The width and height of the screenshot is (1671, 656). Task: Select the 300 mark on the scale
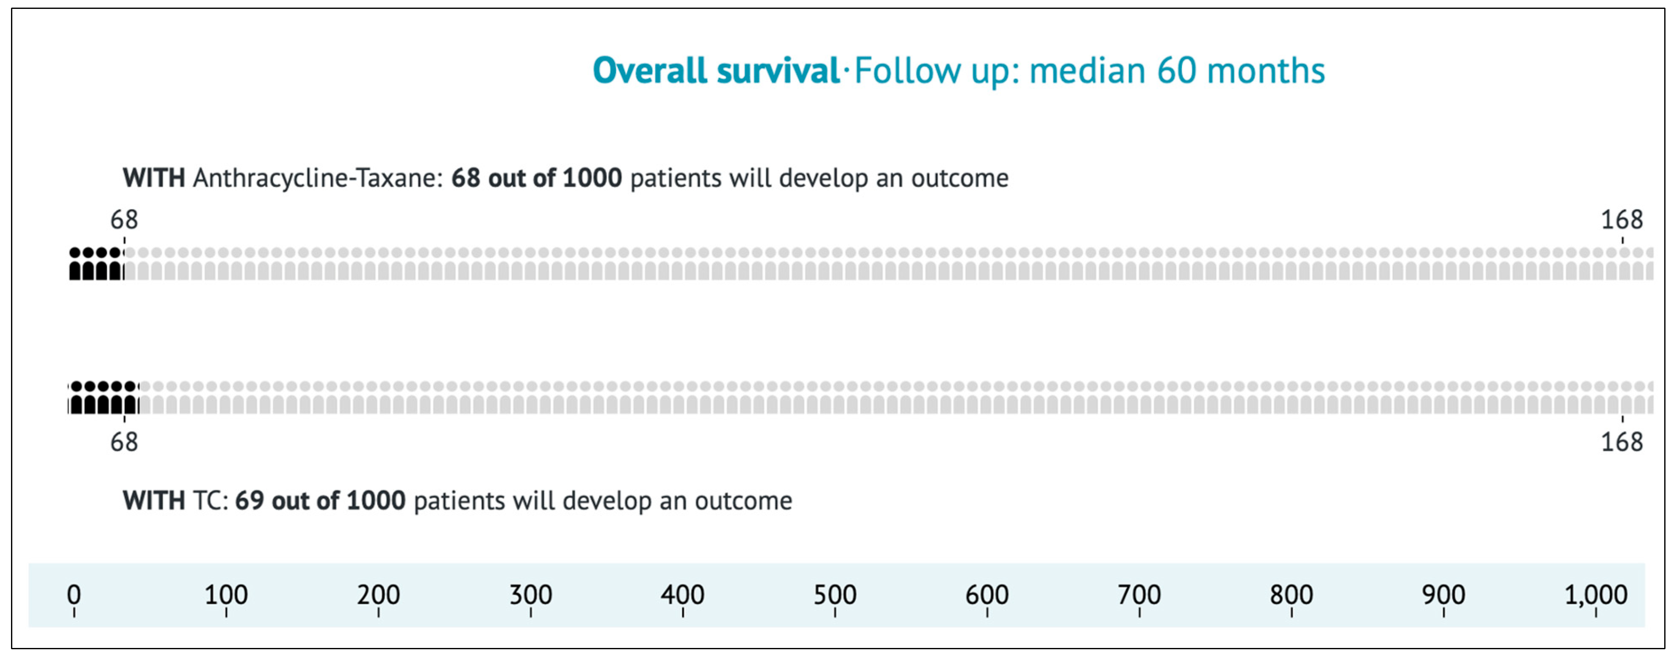tap(531, 595)
